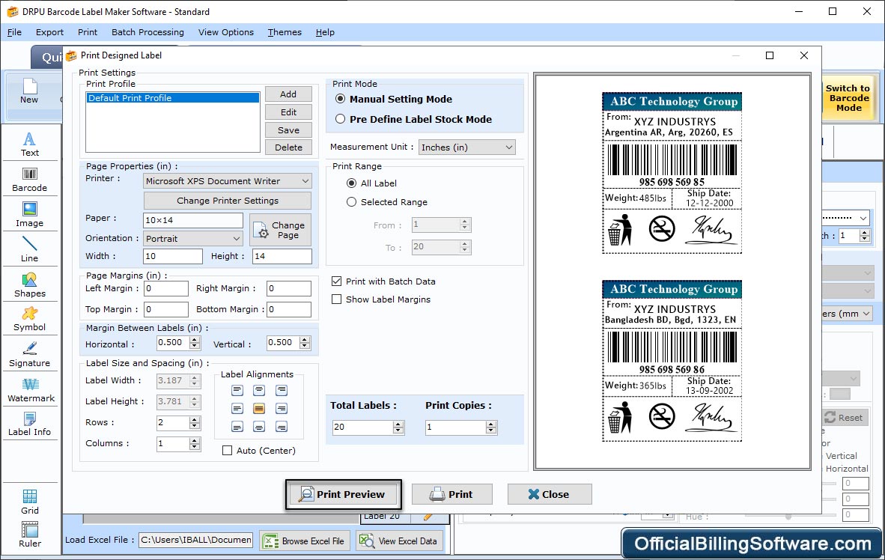Click the Left Margin input field
The image size is (885, 560).
click(x=166, y=288)
